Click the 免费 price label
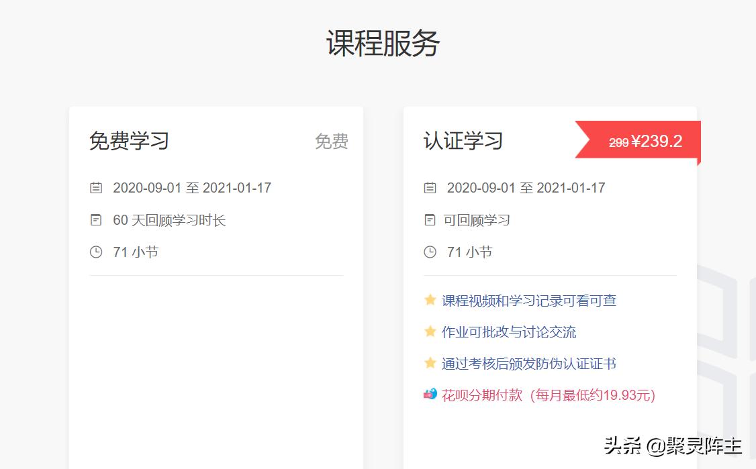Viewport: 756px width, 469px height. (332, 142)
